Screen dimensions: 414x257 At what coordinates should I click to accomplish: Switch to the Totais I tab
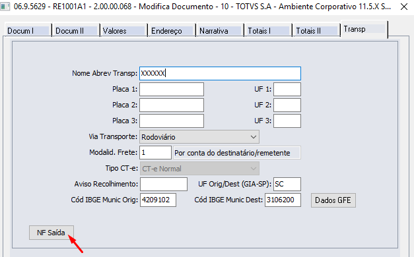[x=268, y=30]
